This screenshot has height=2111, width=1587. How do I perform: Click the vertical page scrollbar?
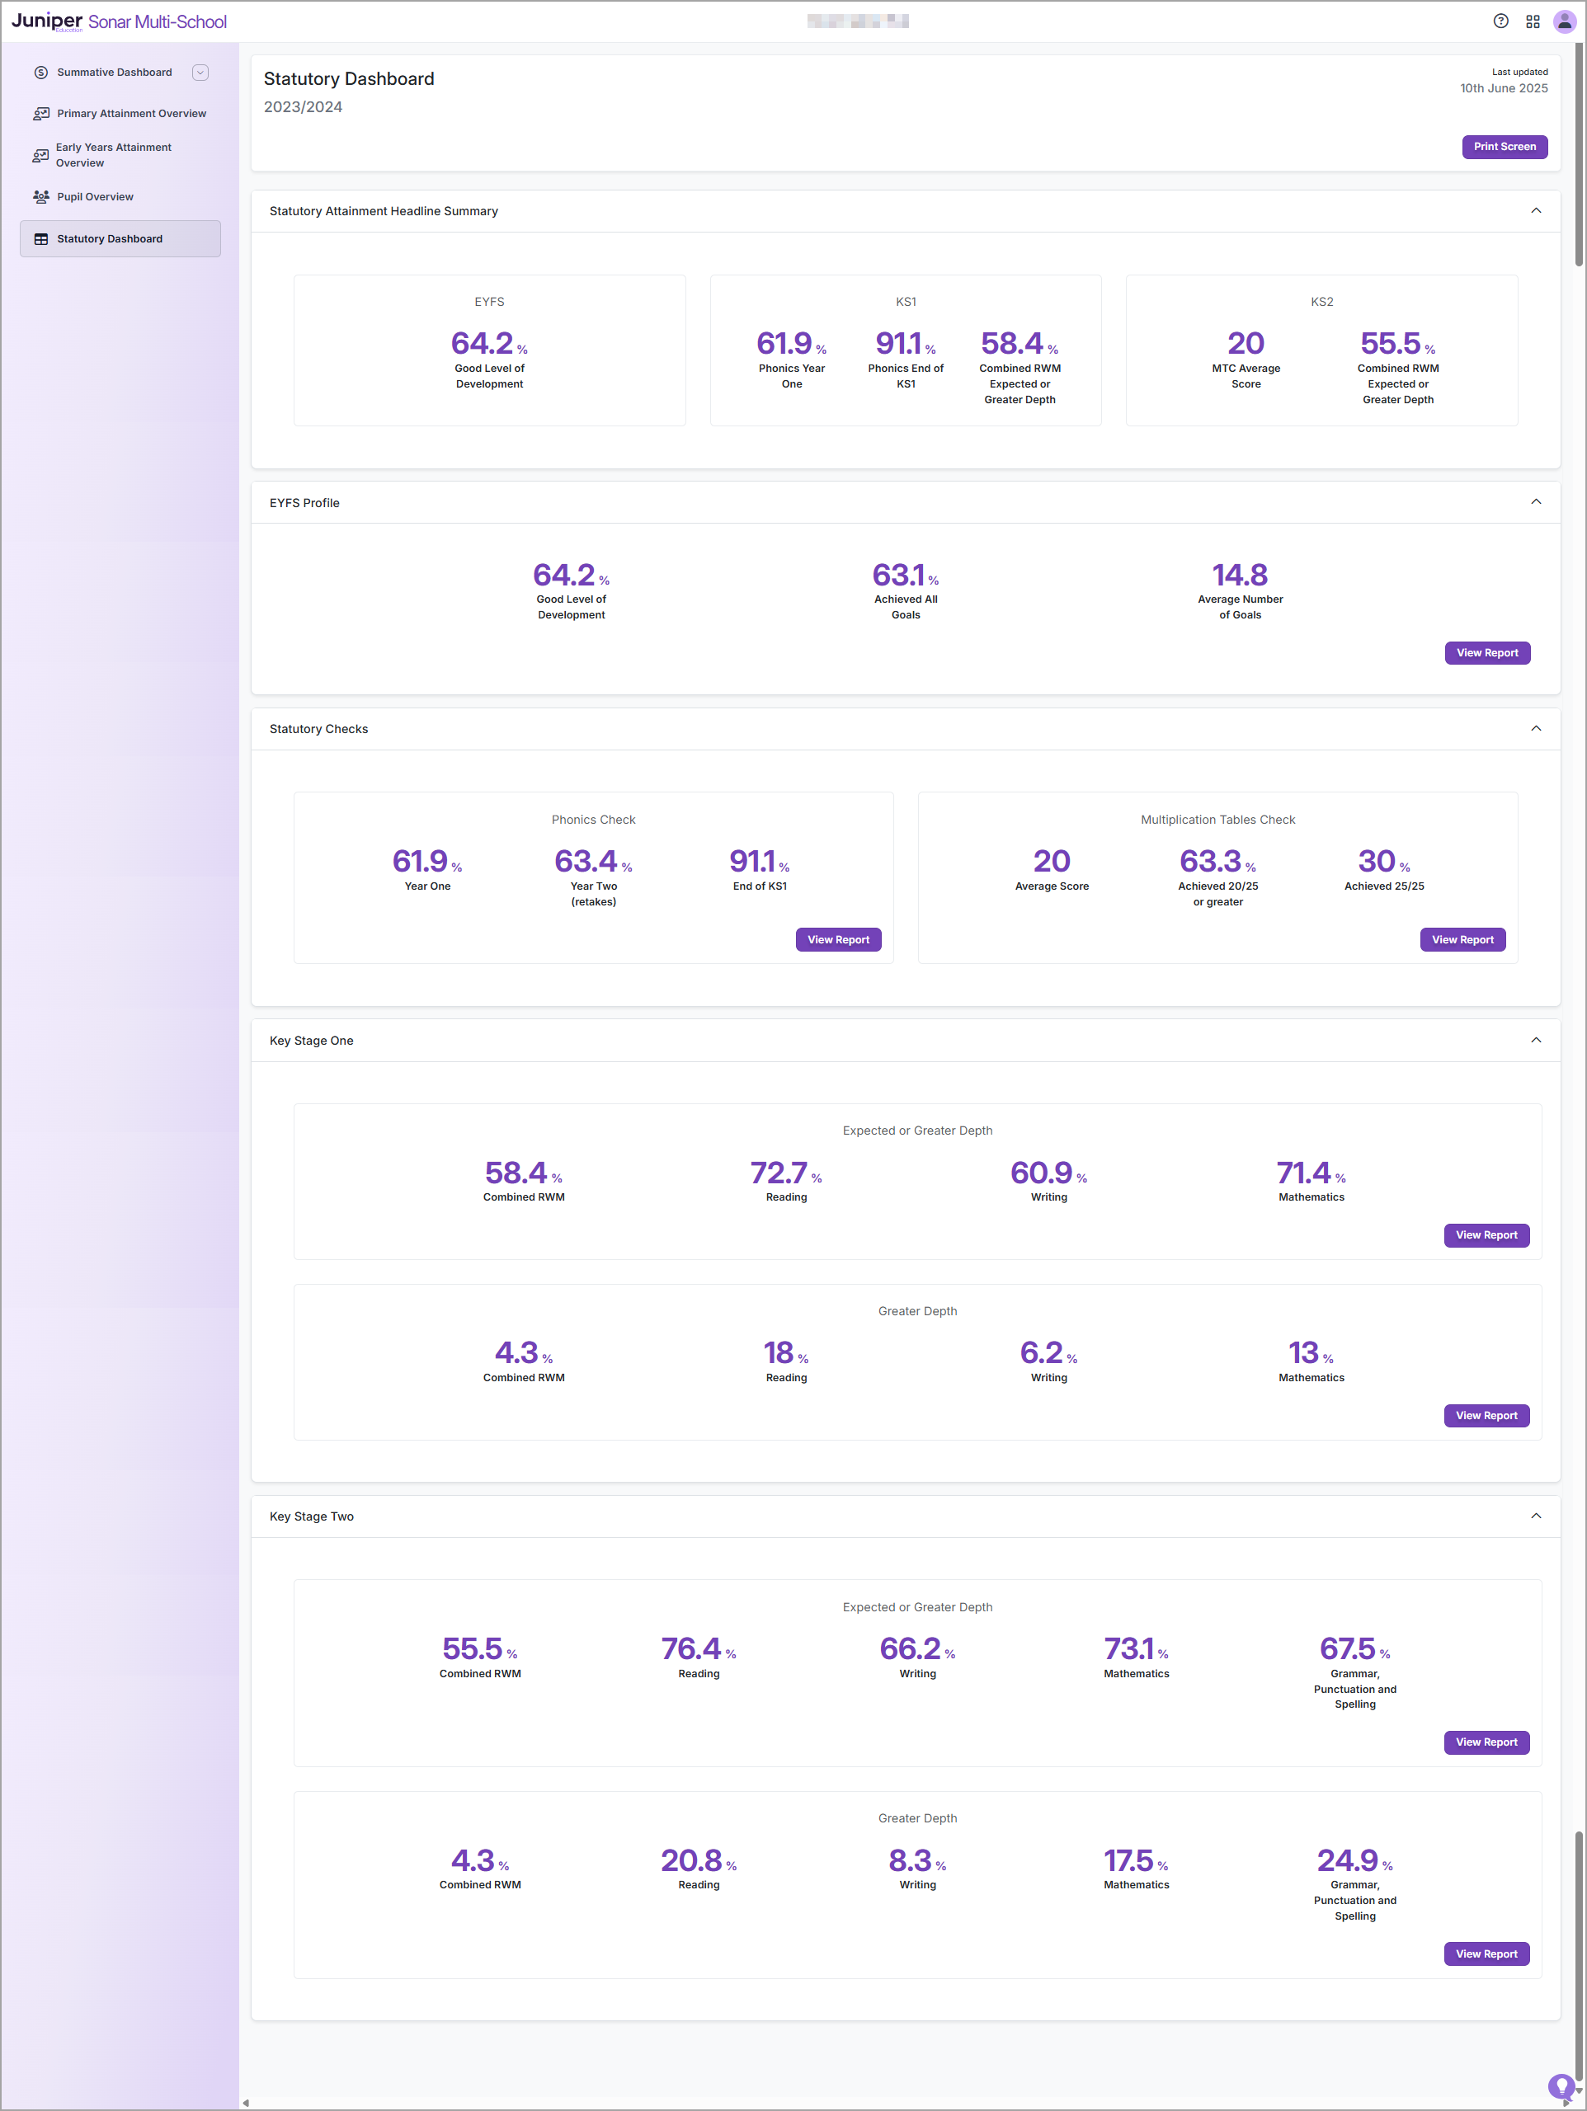pyautogui.click(x=1579, y=153)
